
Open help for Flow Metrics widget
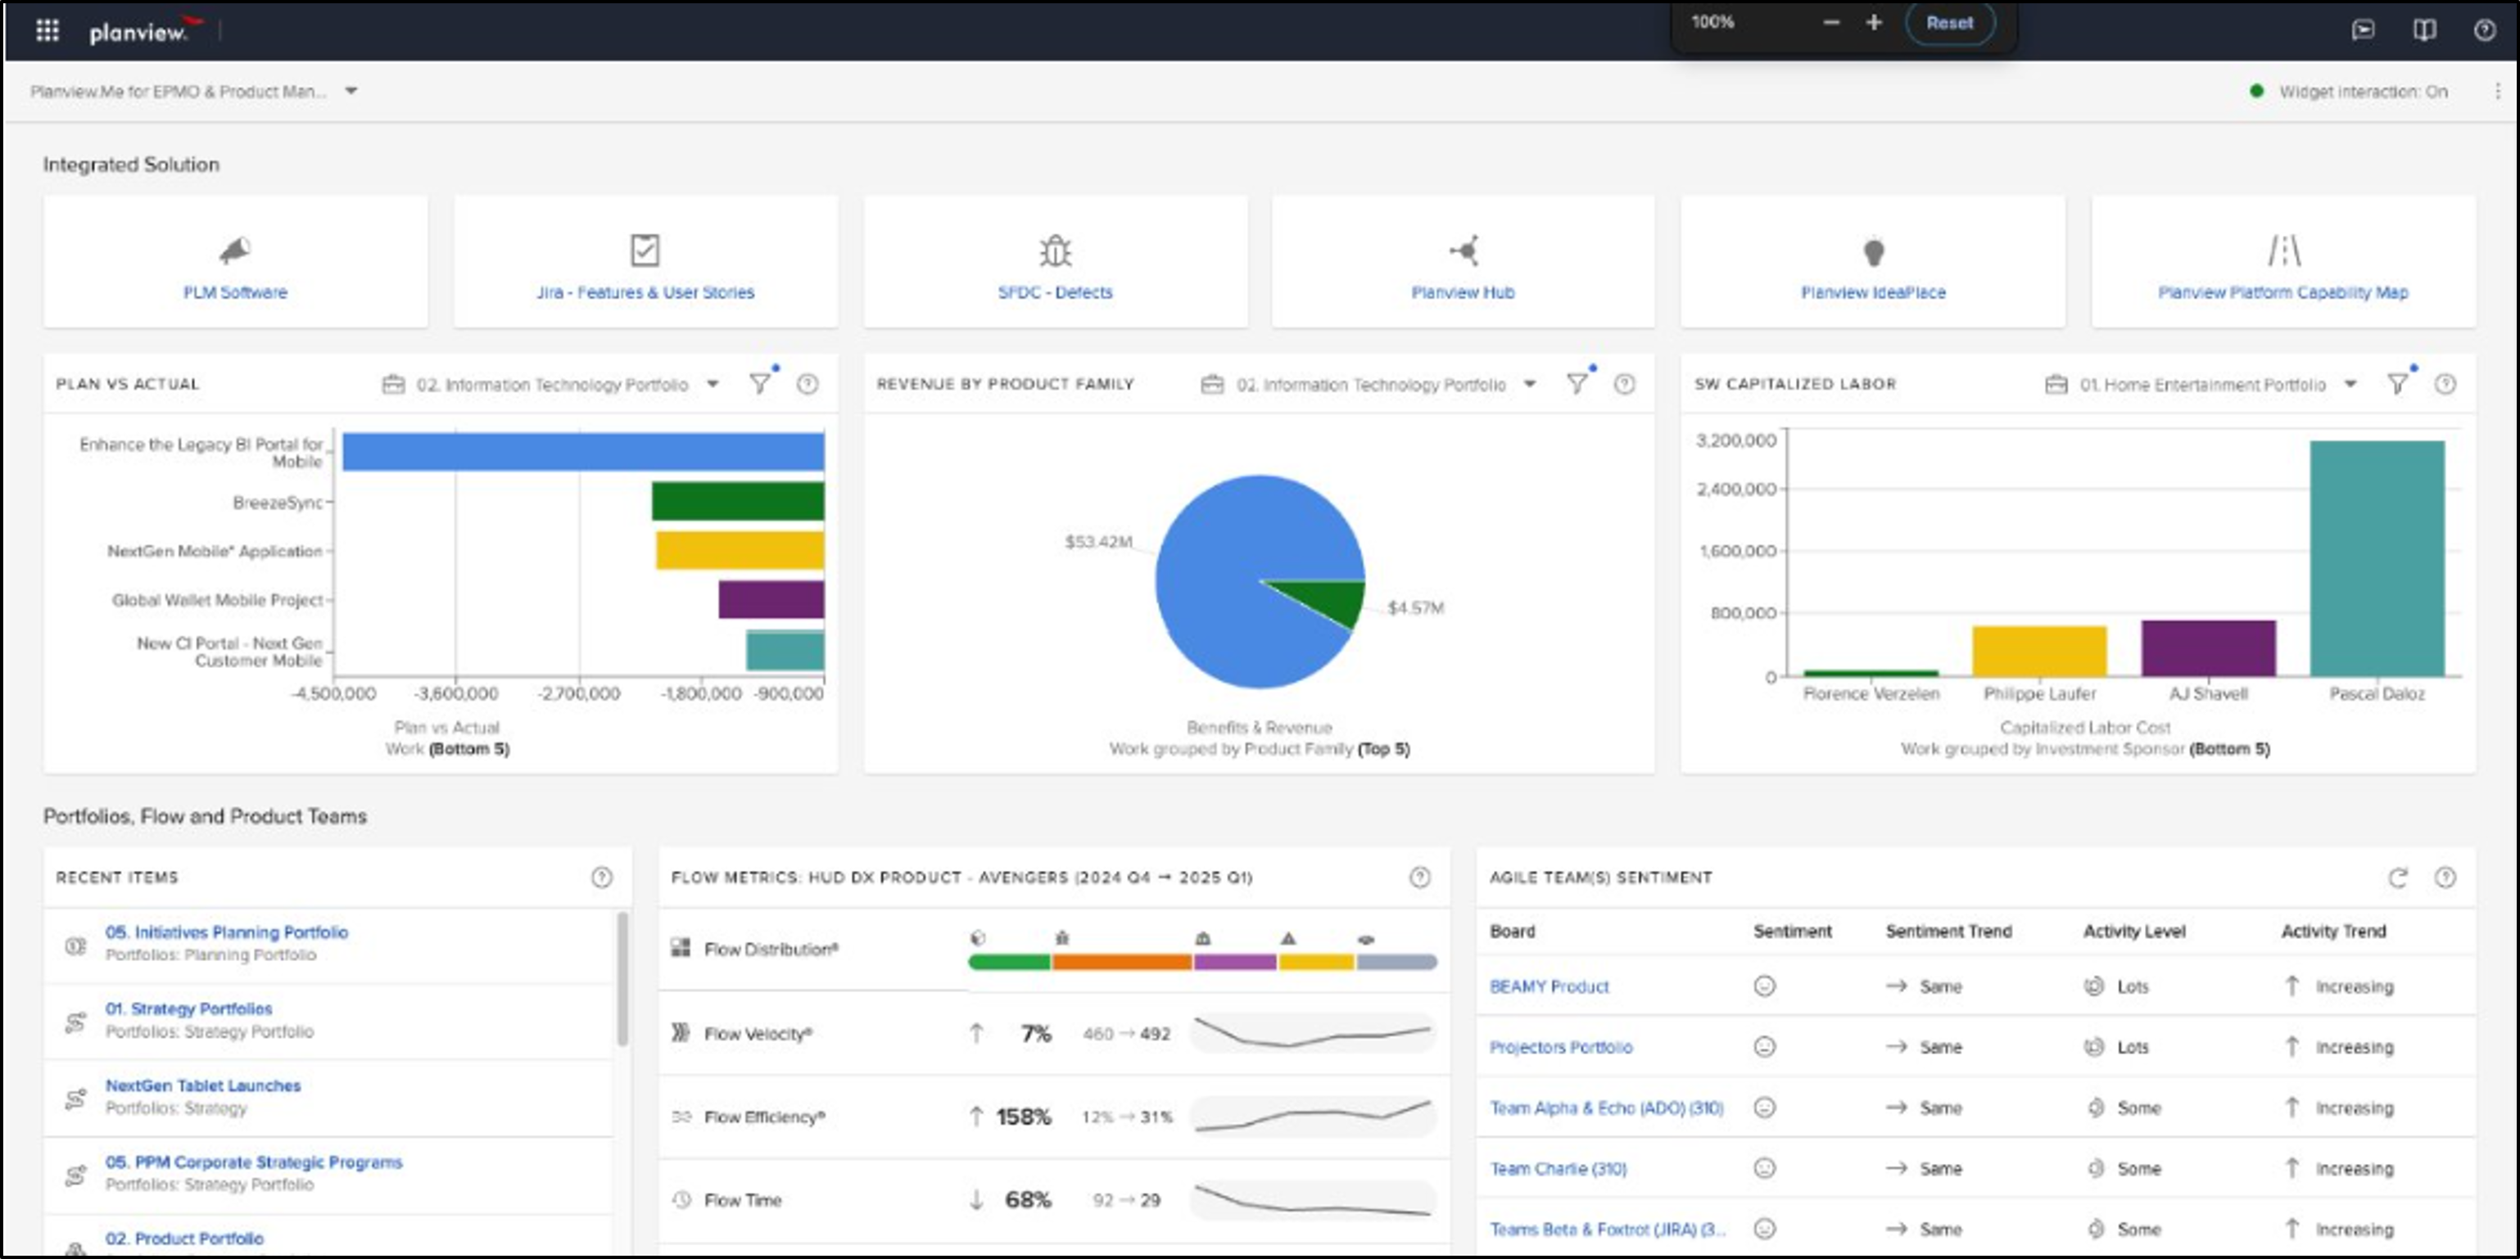click(x=1419, y=878)
